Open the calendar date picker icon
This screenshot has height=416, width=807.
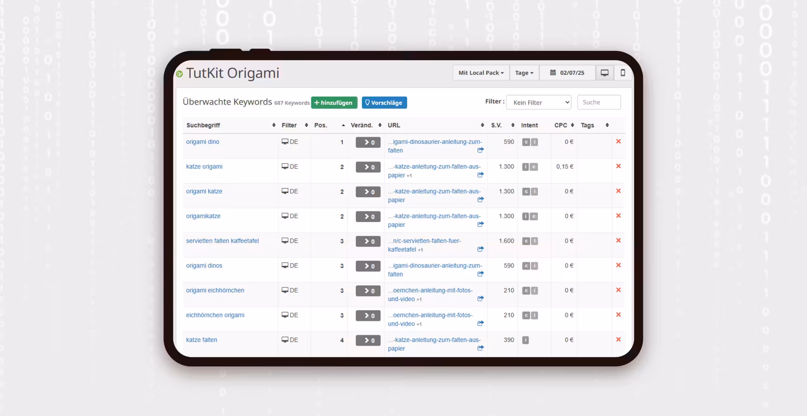coord(553,72)
